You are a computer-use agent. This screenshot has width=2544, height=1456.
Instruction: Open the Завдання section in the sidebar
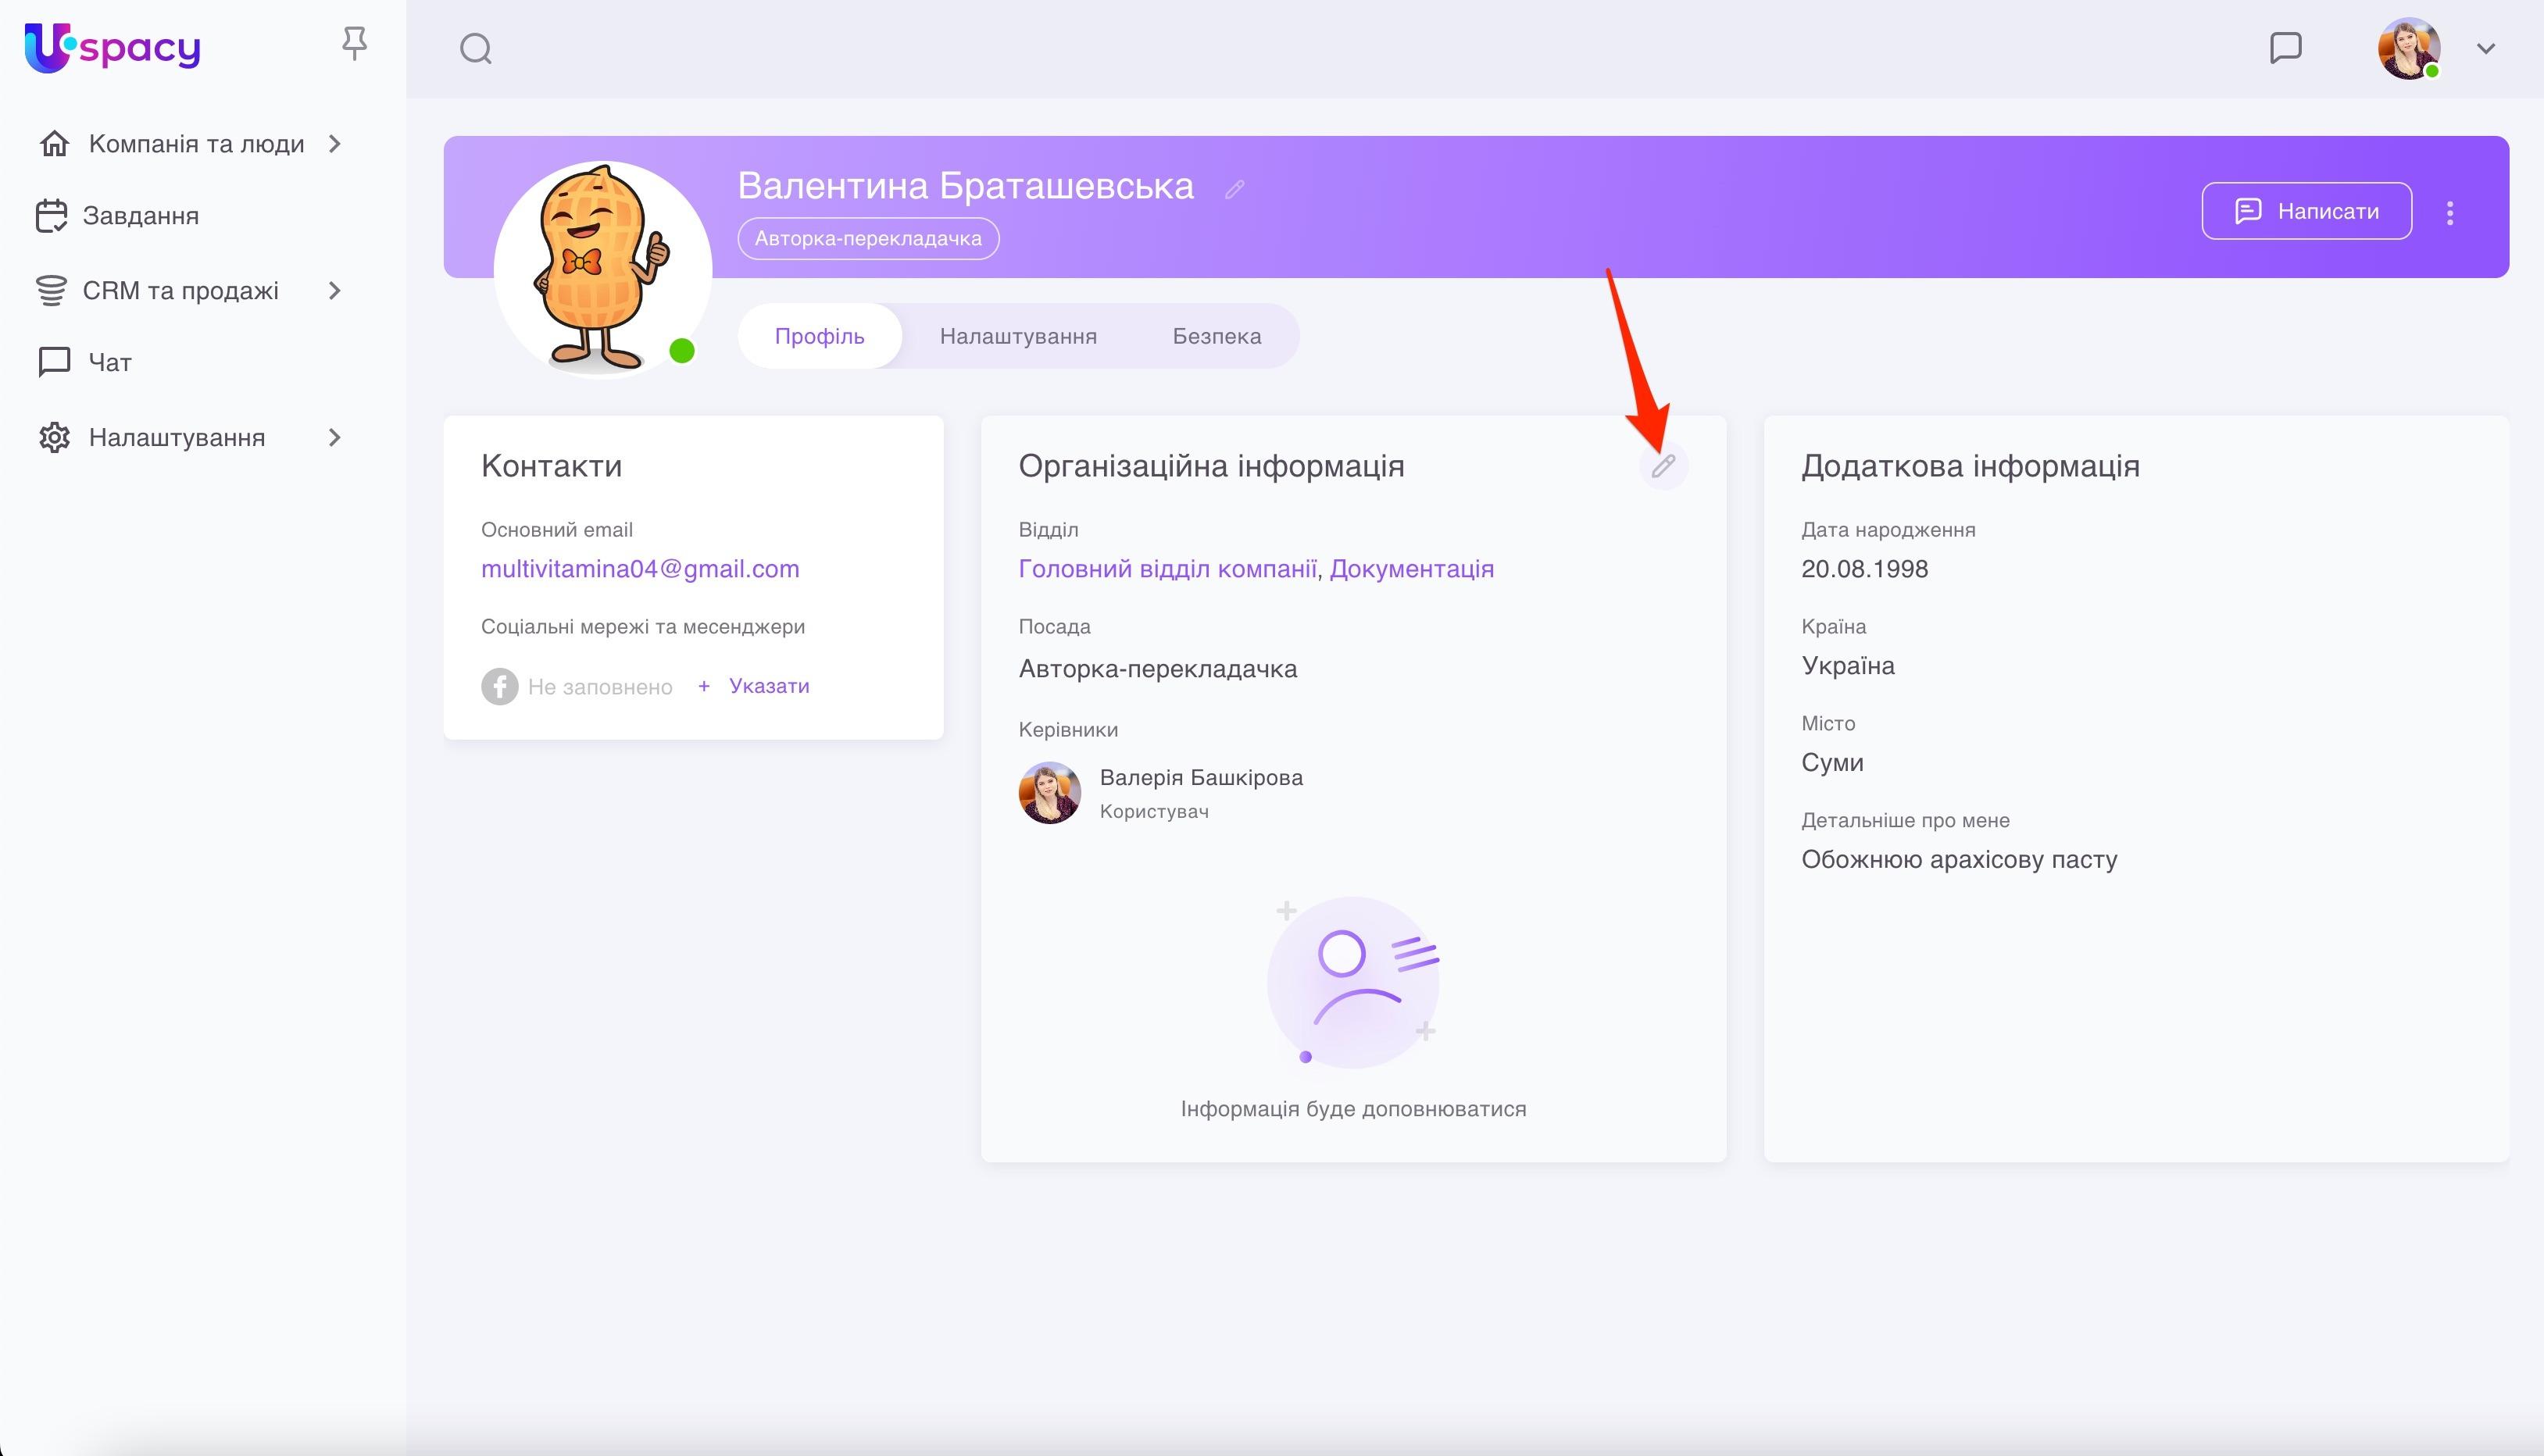point(141,215)
